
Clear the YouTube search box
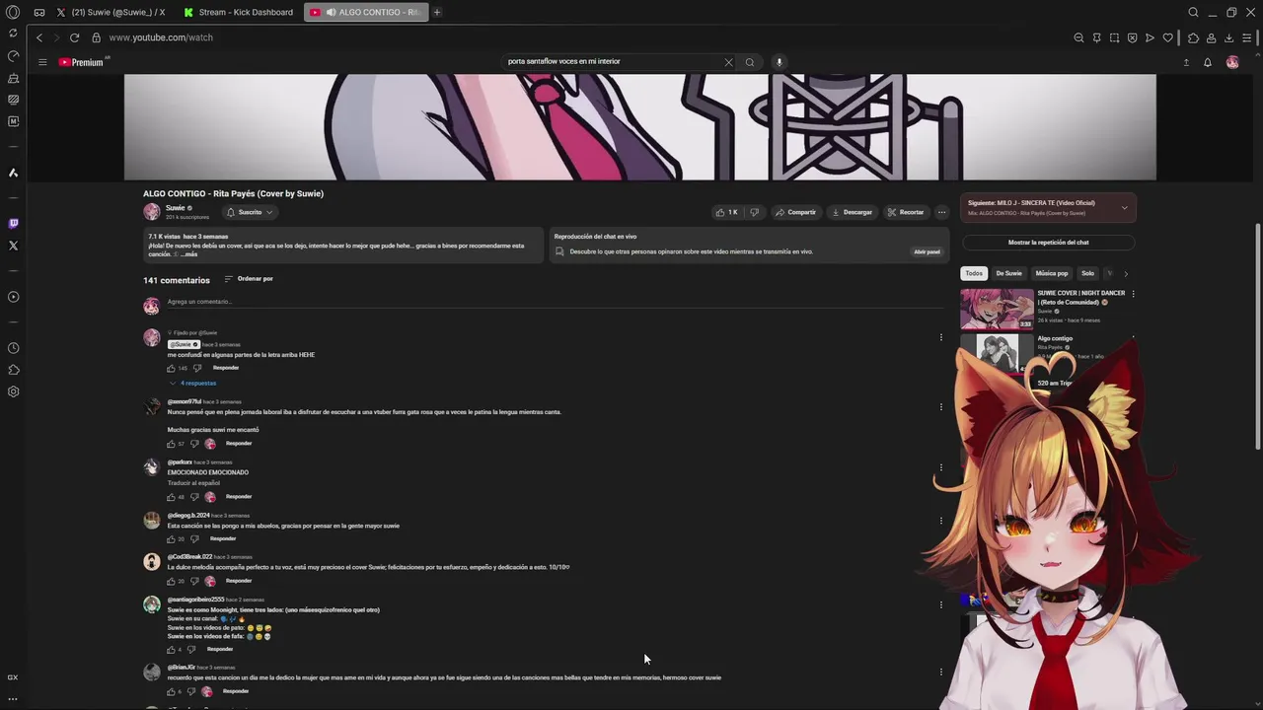(x=728, y=62)
